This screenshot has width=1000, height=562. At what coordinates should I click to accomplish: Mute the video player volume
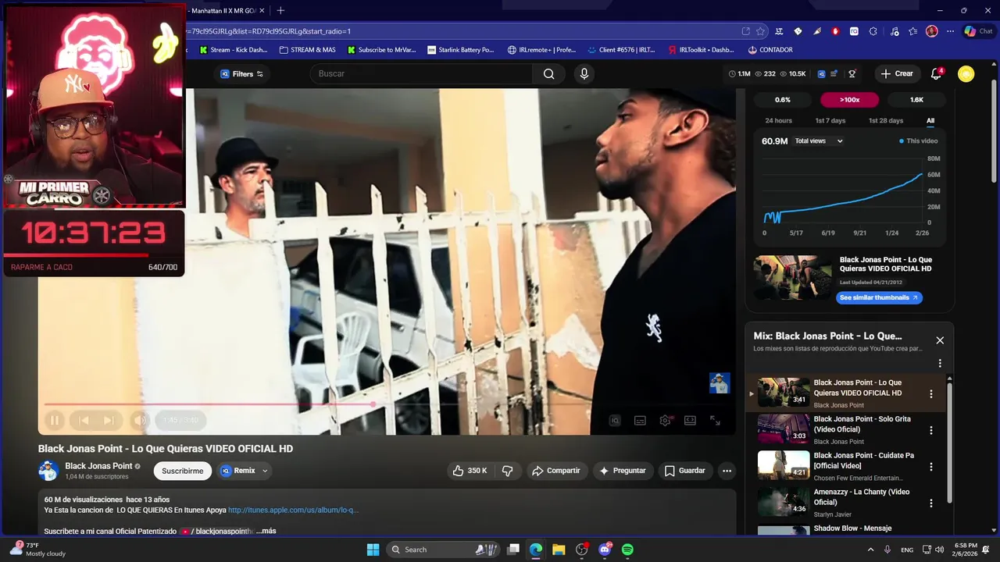[140, 421]
